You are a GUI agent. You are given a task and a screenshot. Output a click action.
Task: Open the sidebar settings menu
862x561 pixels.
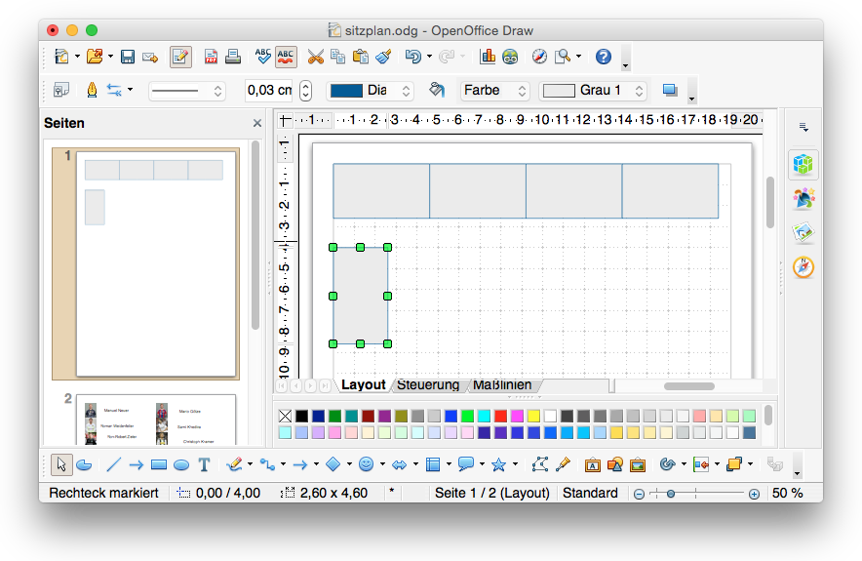tap(803, 127)
